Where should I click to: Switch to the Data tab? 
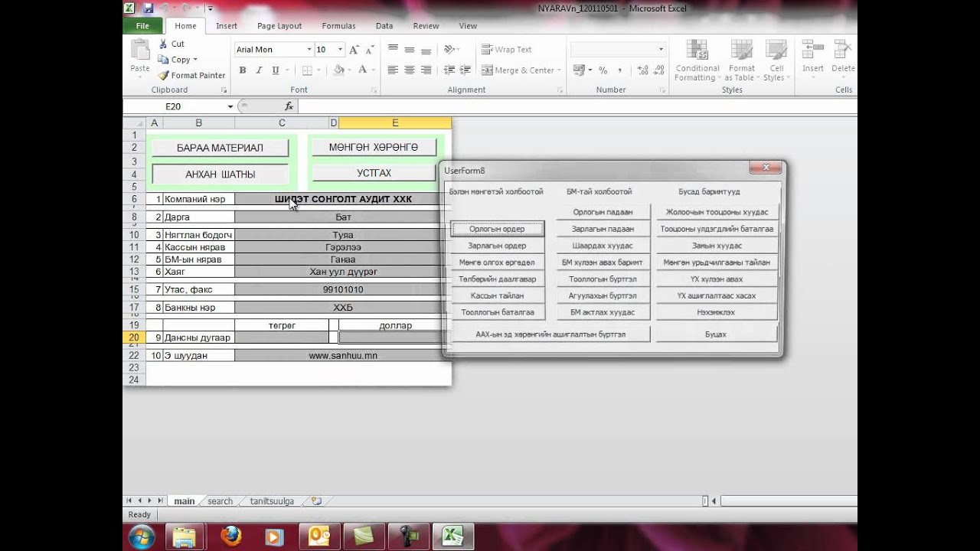point(384,25)
